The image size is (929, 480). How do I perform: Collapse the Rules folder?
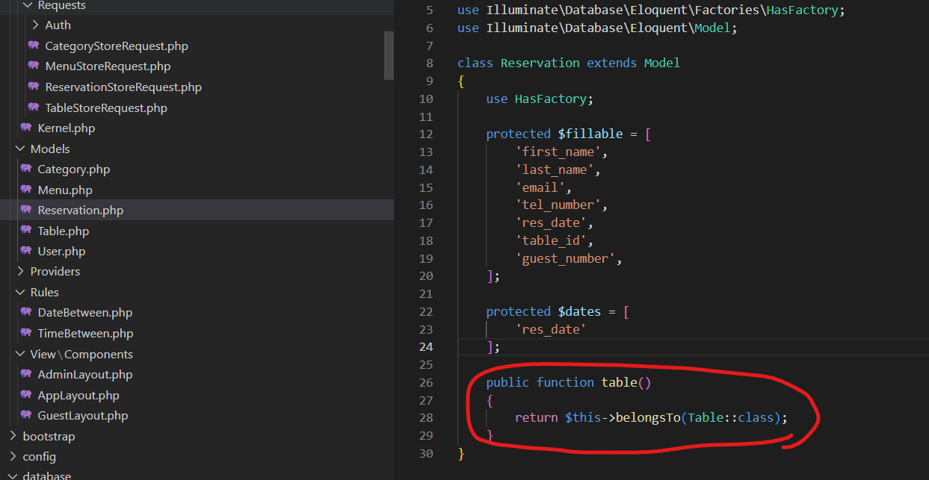point(20,292)
